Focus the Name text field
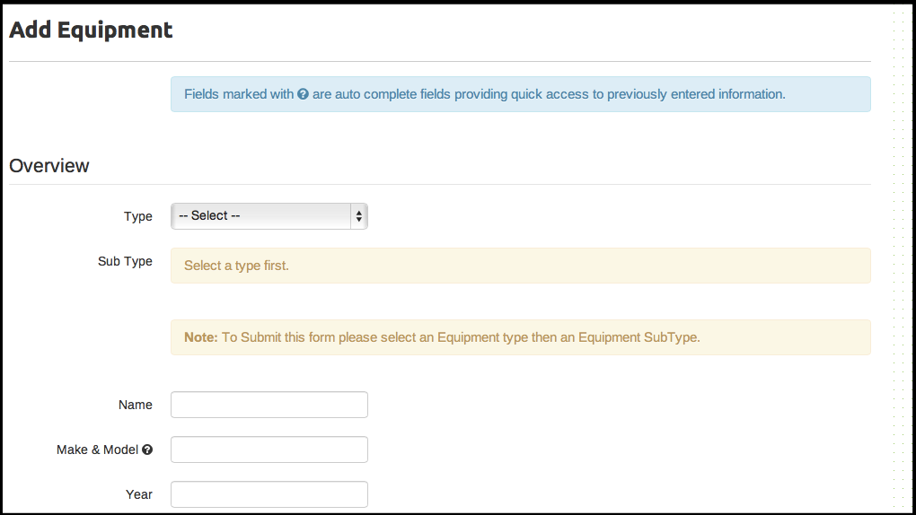Image resolution: width=916 pixels, height=515 pixels. 269,405
